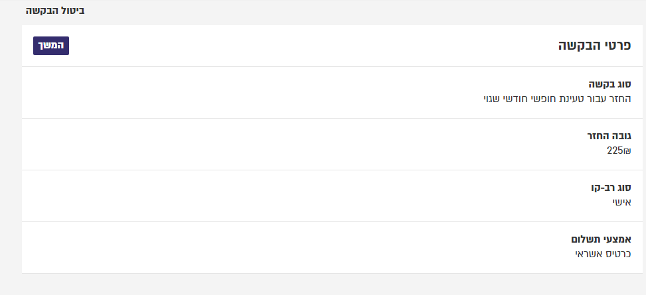Click the word שגוי in request type
The image size is (646, 295).
[494, 99]
